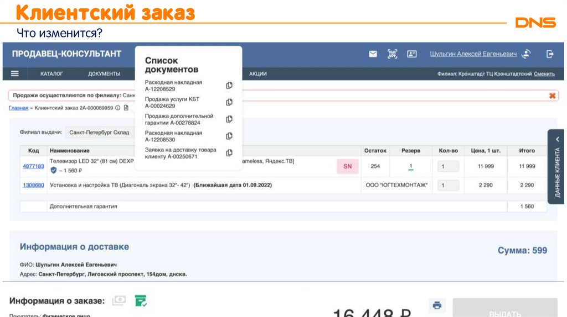Edit quantity field for the TV row

point(448,166)
